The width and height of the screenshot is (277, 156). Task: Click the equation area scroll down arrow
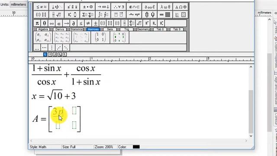pos(251,136)
